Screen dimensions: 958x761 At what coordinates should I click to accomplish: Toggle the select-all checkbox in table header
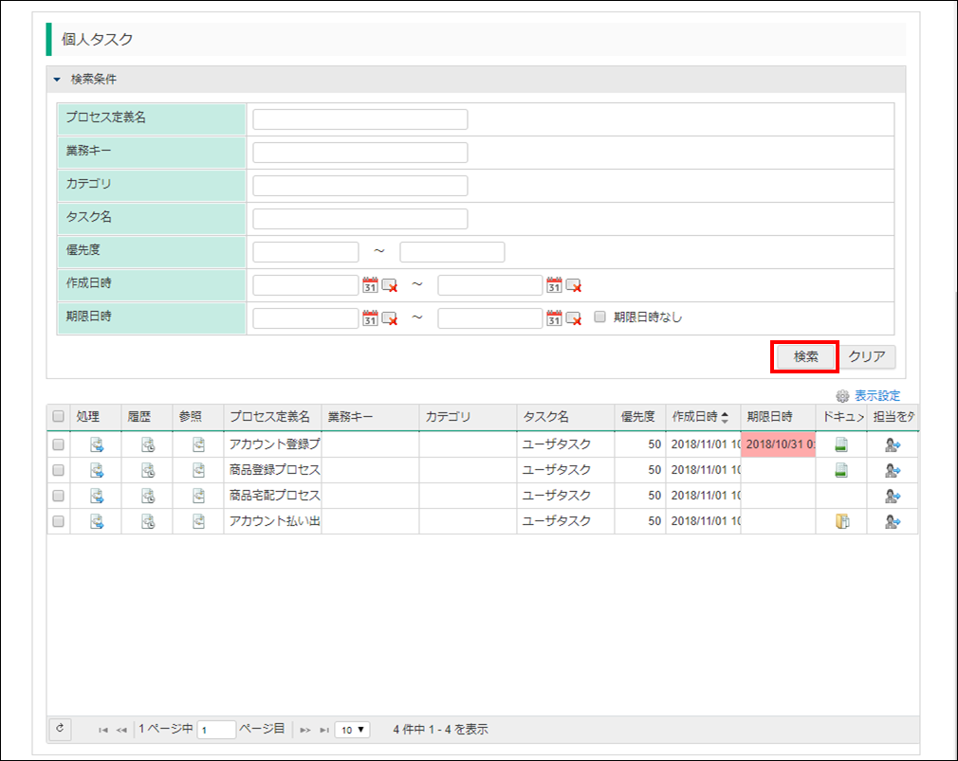tap(59, 417)
